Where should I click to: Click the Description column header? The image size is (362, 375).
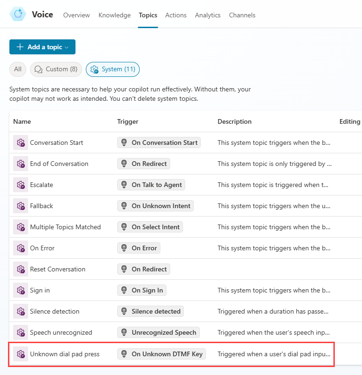pos(234,121)
